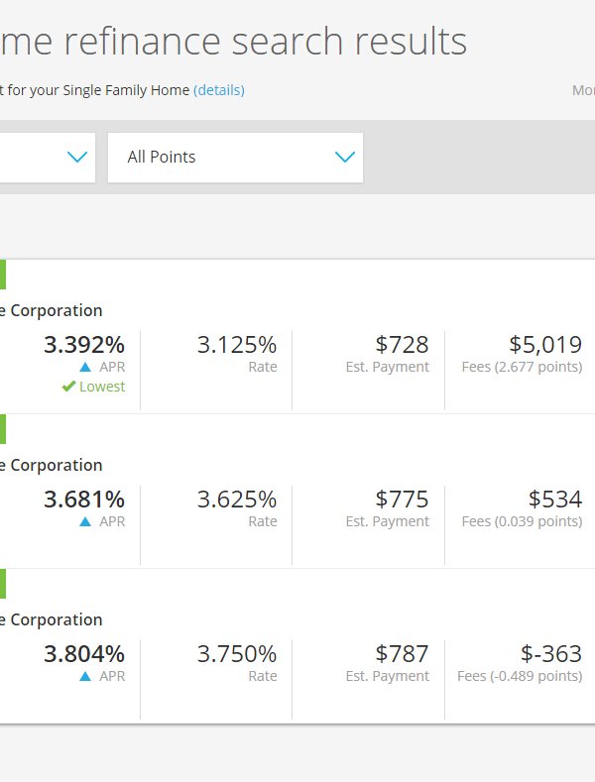Image resolution: width=595 pixels, height=782 pixels.
Task: Open the All Points dropdown
Action: 235,158
